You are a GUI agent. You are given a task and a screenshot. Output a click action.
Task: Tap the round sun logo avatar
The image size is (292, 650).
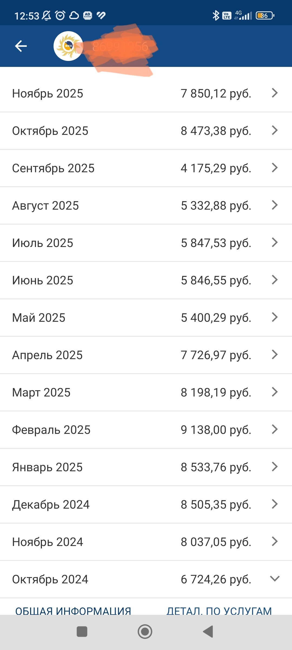[68, 46]
